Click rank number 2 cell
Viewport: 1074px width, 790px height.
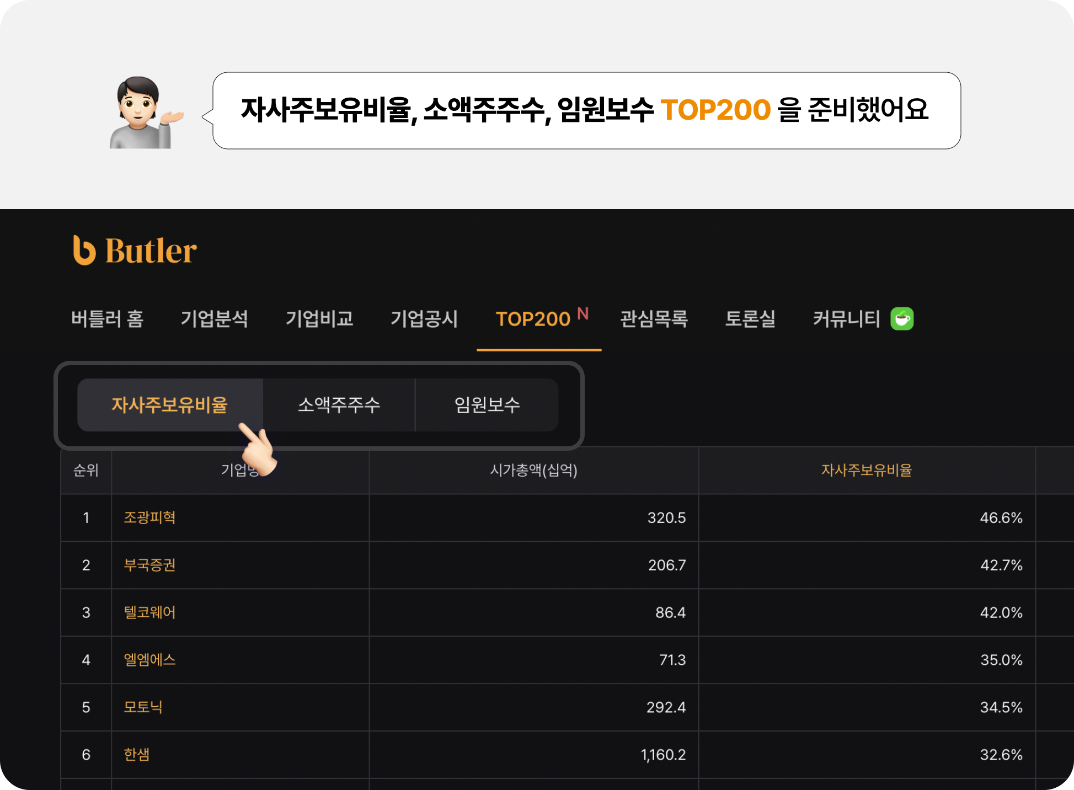(x=86, y=565)
